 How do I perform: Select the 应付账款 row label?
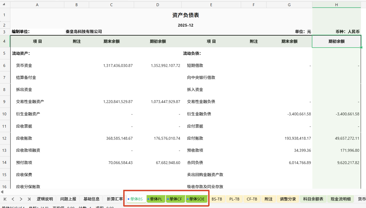click(x=195, y=138)
